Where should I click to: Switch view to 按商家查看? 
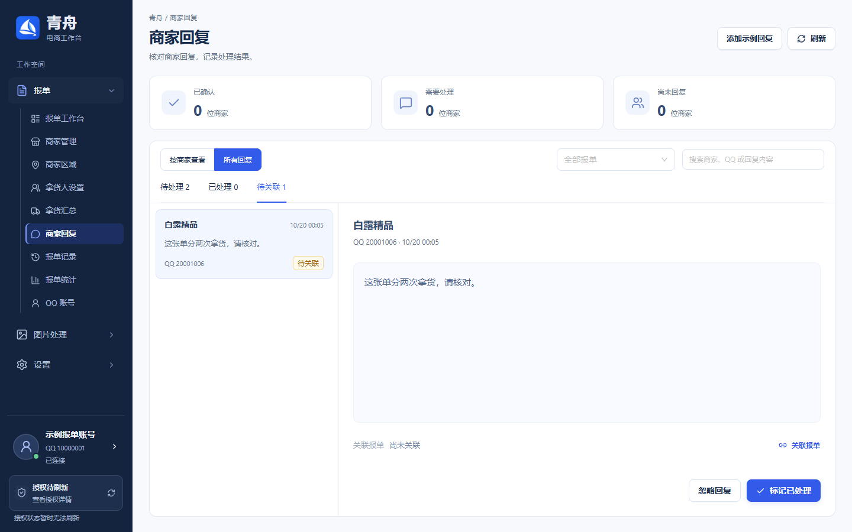[188, 160]
